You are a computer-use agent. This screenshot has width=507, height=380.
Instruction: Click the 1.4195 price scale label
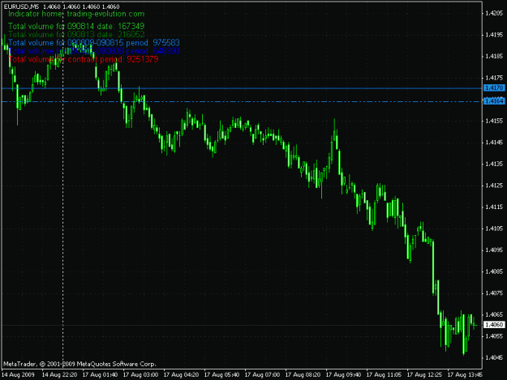pos(494,35)
